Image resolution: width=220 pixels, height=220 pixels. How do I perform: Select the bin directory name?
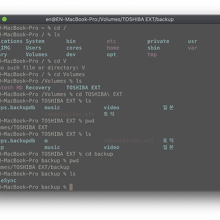point(71,41)
